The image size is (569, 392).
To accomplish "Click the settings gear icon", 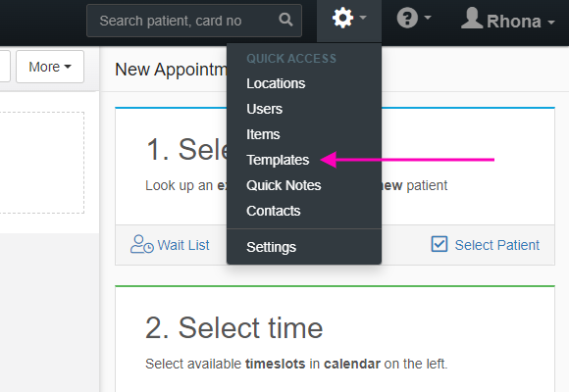I will (342, 18).
